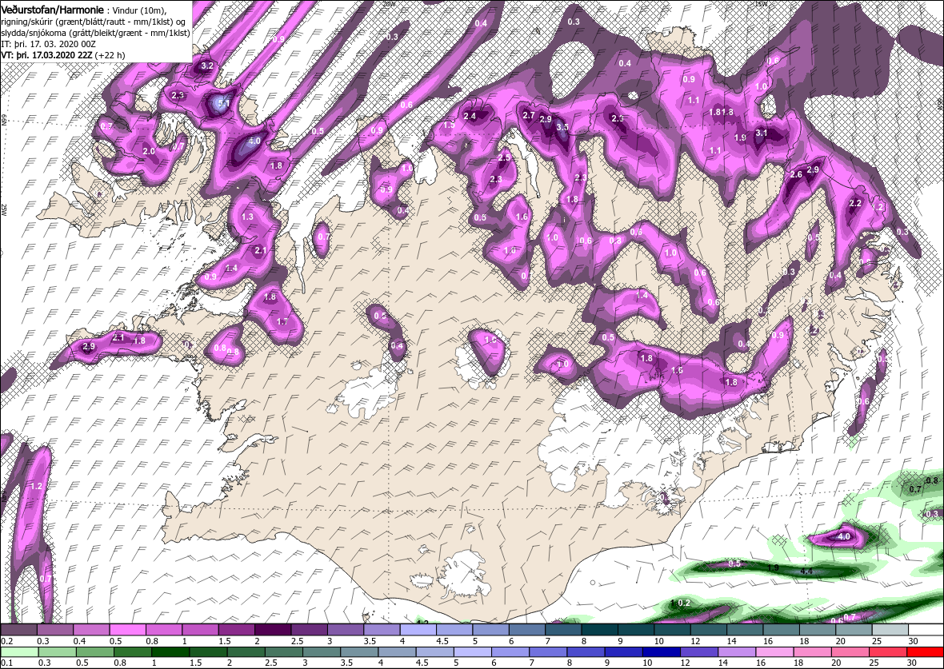944x669 pixels.
Task: Click the 2.2 value label on map
Action: 855,203
